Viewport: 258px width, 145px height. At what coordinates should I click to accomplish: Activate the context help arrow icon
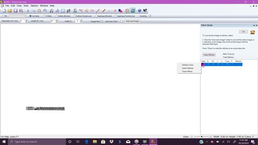[145, 11]
